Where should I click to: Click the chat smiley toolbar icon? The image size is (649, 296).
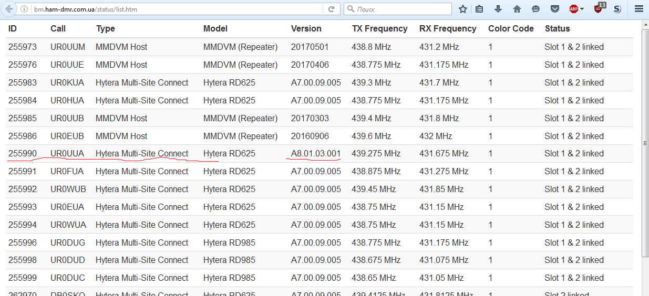(x=535, y=9)
